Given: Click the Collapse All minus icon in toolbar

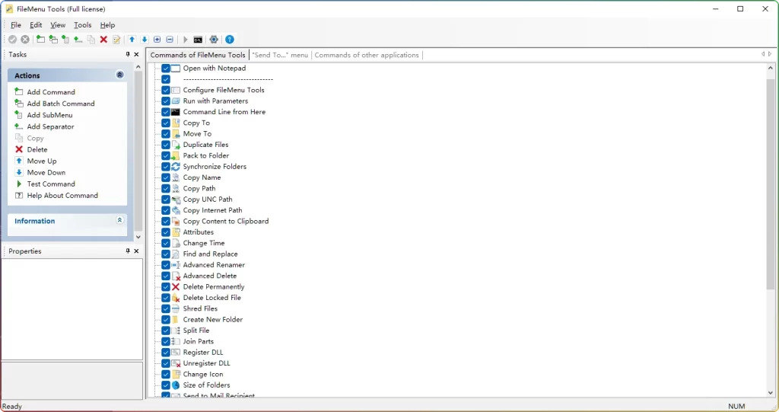Looking at the screenshot, I should tap(170, 40).
